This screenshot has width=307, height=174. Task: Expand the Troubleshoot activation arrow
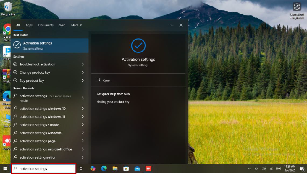pyautogui.click(x=83, y=64)
